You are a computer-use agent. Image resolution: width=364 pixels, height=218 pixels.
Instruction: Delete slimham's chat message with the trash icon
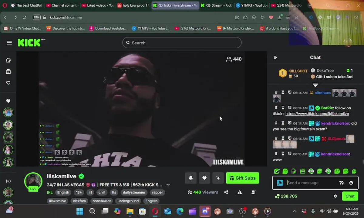276,93
